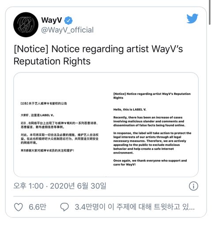Click the verified badge beside WayV
This screenshot has height=225, width=212.
68,21
